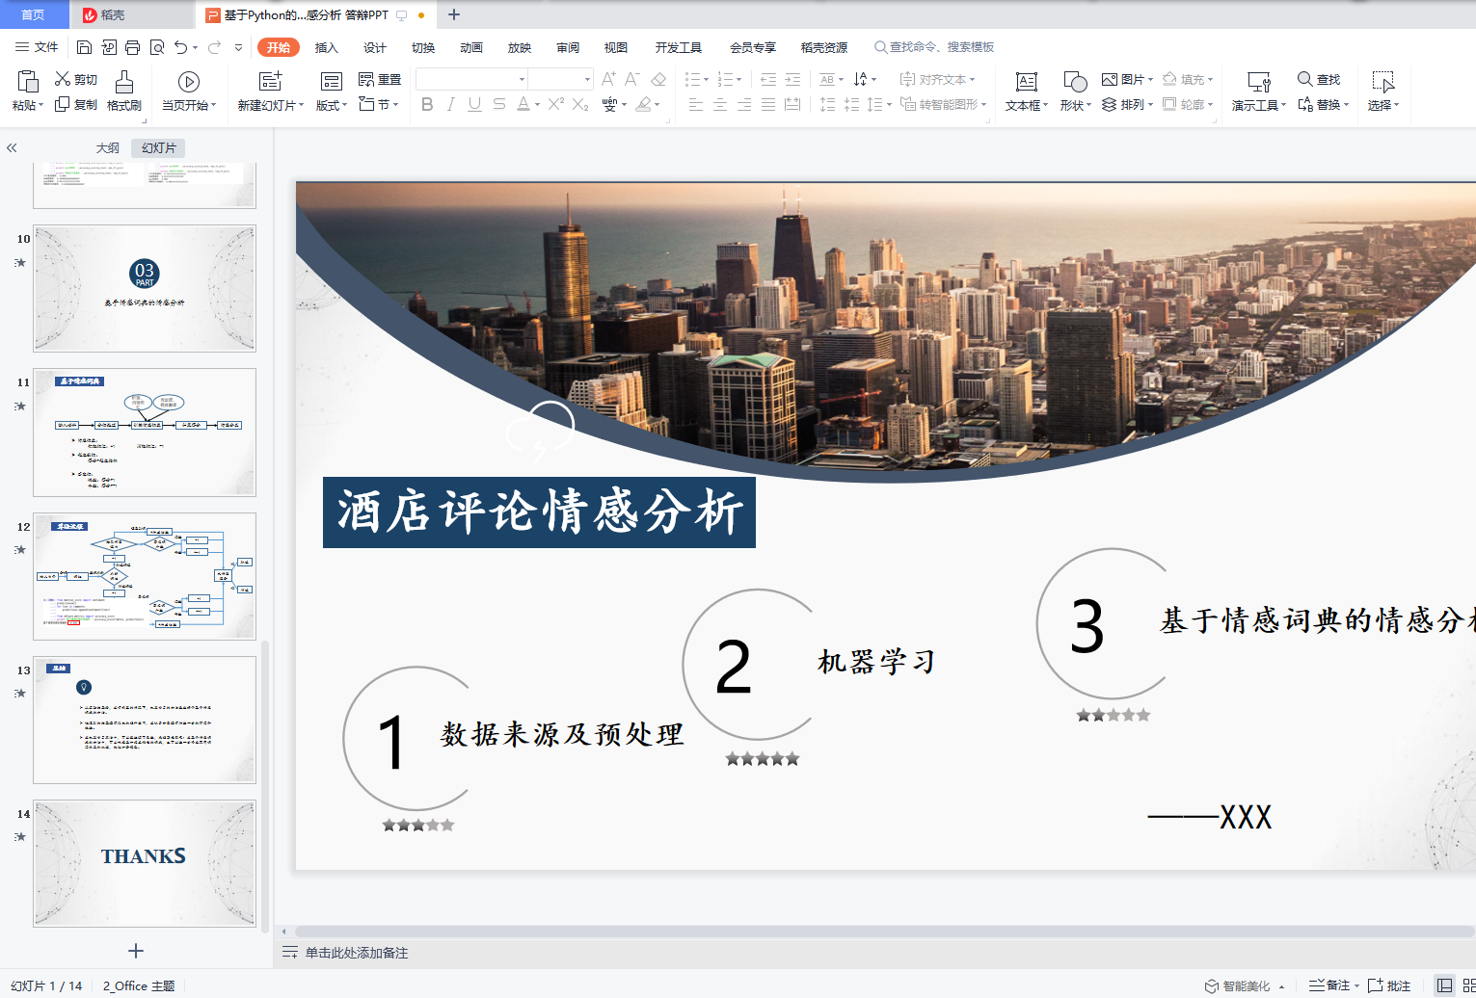Toggle underline formatting
Viewport: 1476px width, 998px height.
pos(473,105)
